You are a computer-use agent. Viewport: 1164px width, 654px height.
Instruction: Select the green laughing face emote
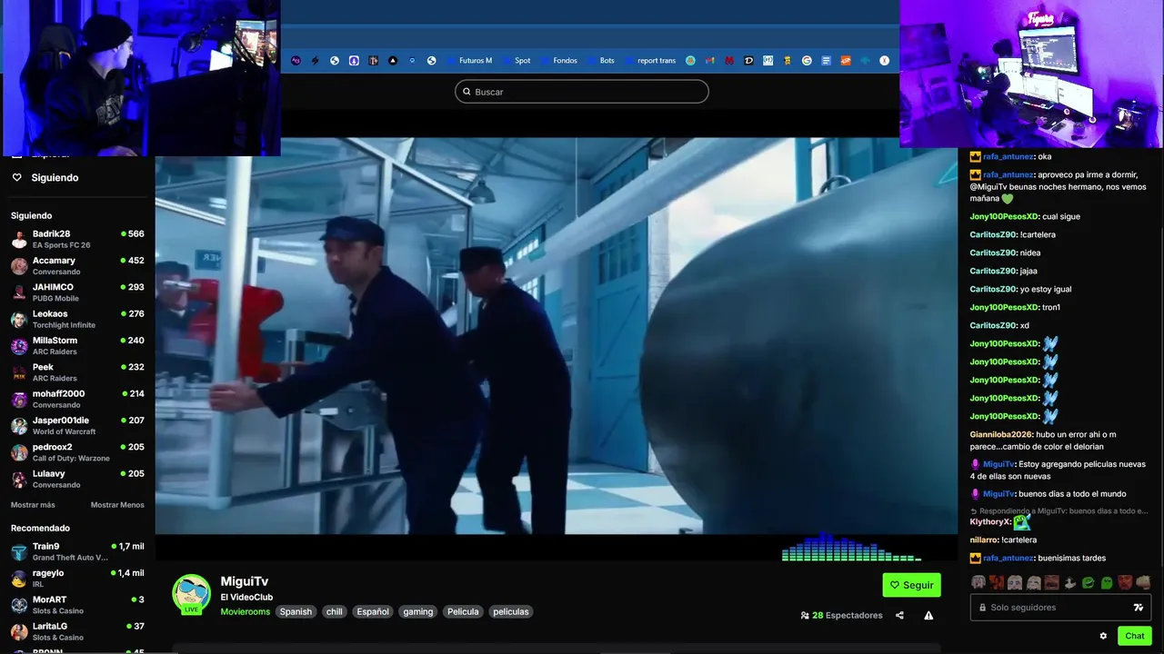(1088, 582)
